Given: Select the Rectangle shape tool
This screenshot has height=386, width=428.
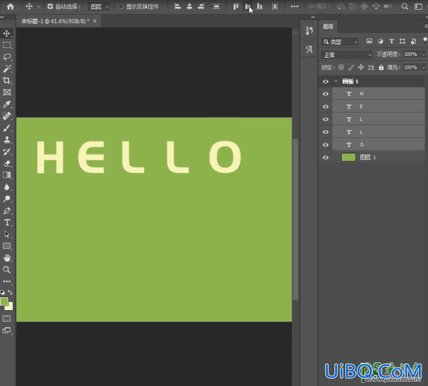Looking at the screenshot, I should click(7, 246).
